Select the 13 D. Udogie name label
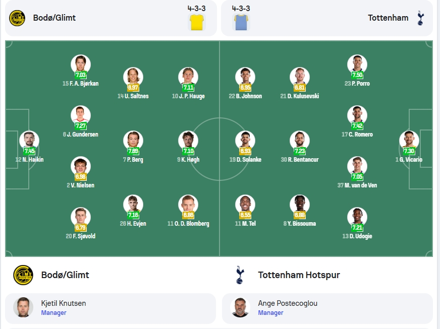 pyautogui.click(x=357, y=236)
